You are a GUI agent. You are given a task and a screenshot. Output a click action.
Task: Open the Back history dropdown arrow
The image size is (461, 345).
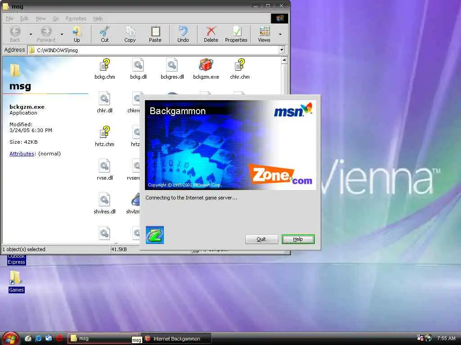[31, 34]
